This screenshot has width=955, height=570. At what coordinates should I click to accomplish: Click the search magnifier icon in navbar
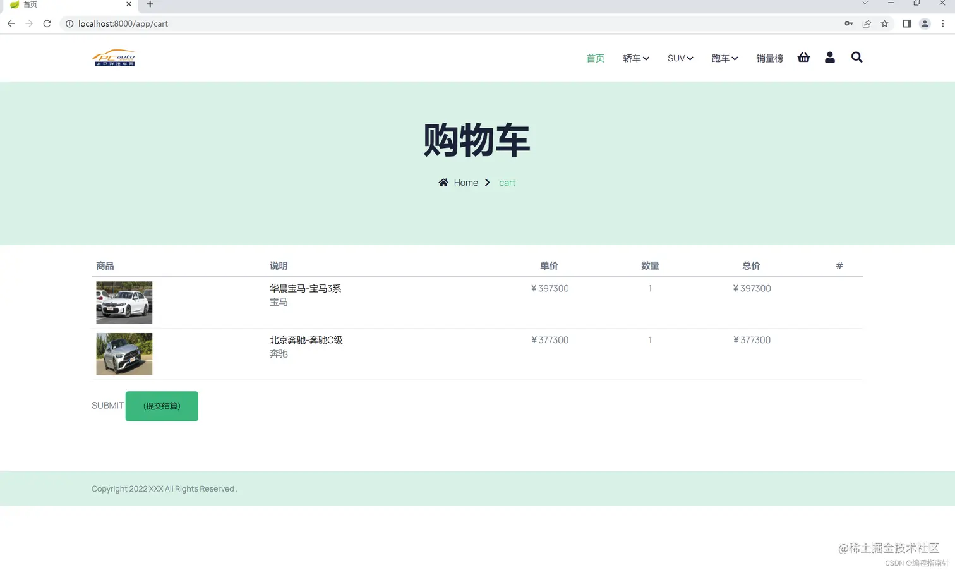856,58
